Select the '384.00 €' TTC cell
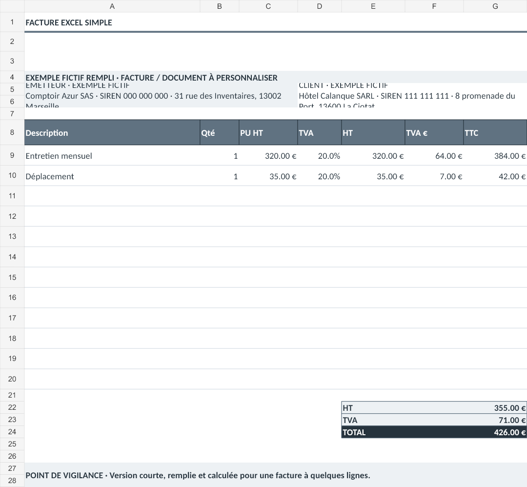 495,155
